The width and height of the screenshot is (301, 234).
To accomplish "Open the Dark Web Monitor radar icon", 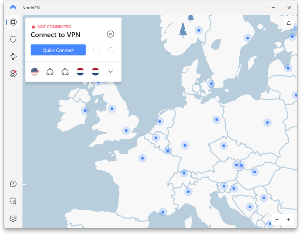I will [13, 73].
